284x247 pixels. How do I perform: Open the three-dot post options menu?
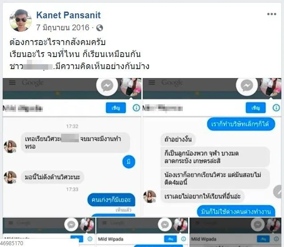click(272, 14)
